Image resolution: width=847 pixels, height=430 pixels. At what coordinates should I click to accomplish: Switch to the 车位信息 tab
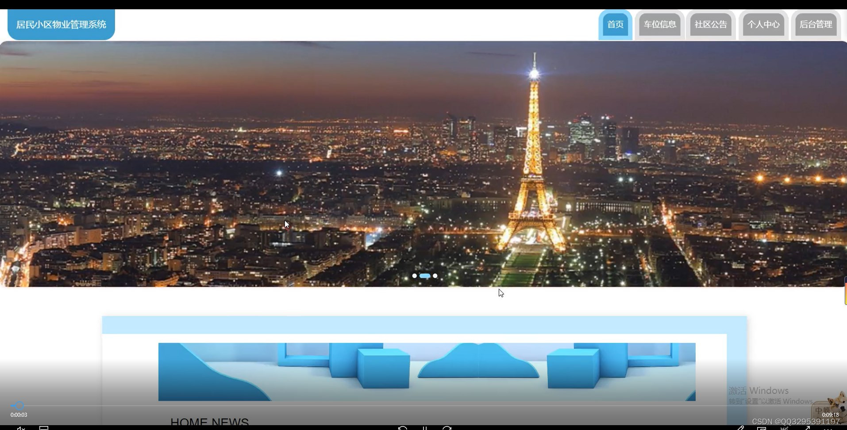tap(660, 25)
